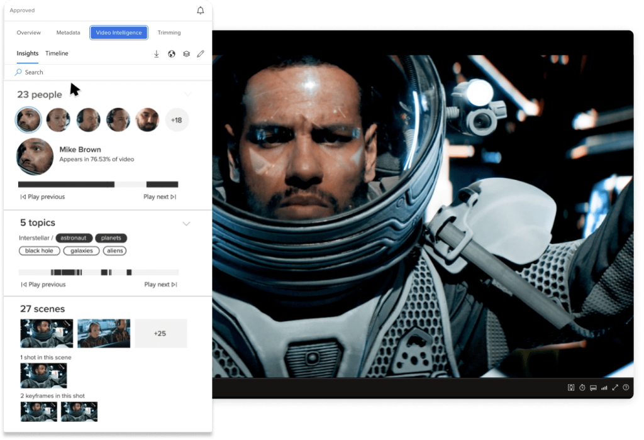Click the player's first bracketed icon

click(571, 387)
